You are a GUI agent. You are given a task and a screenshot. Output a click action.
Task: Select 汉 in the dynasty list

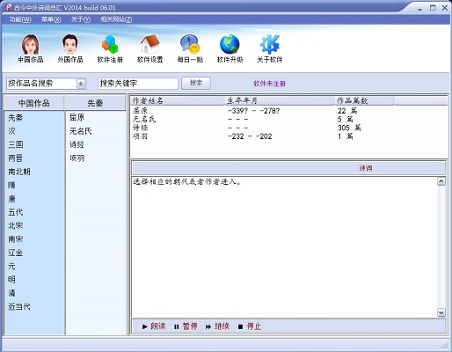point(11,131)
